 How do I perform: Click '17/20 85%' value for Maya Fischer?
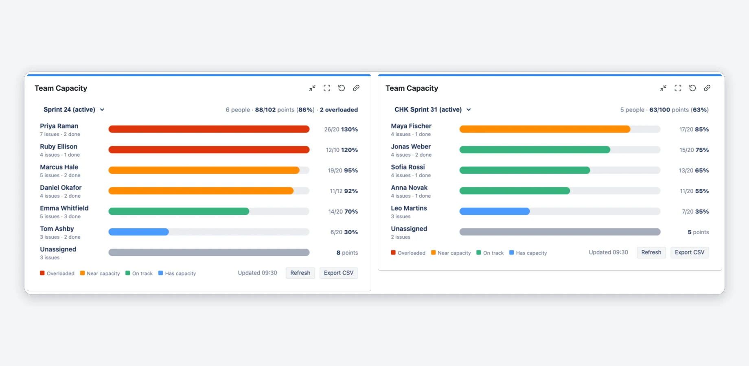tap(694, 129)
